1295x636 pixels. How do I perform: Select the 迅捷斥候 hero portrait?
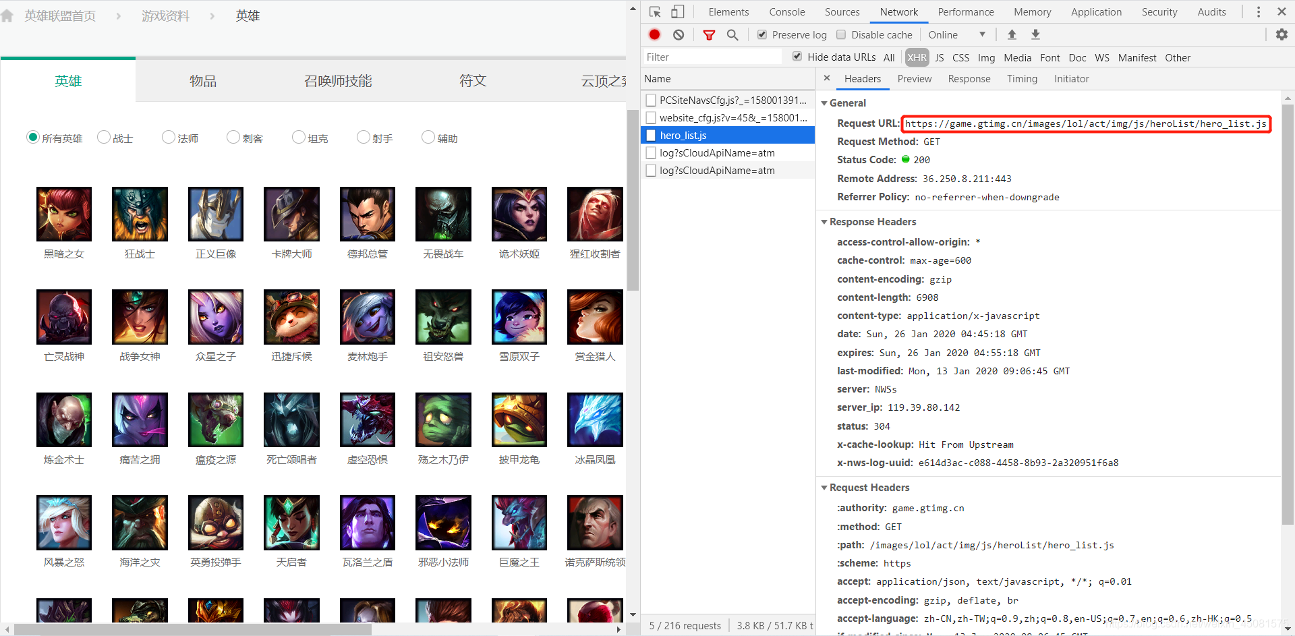(x=291, y=317)
